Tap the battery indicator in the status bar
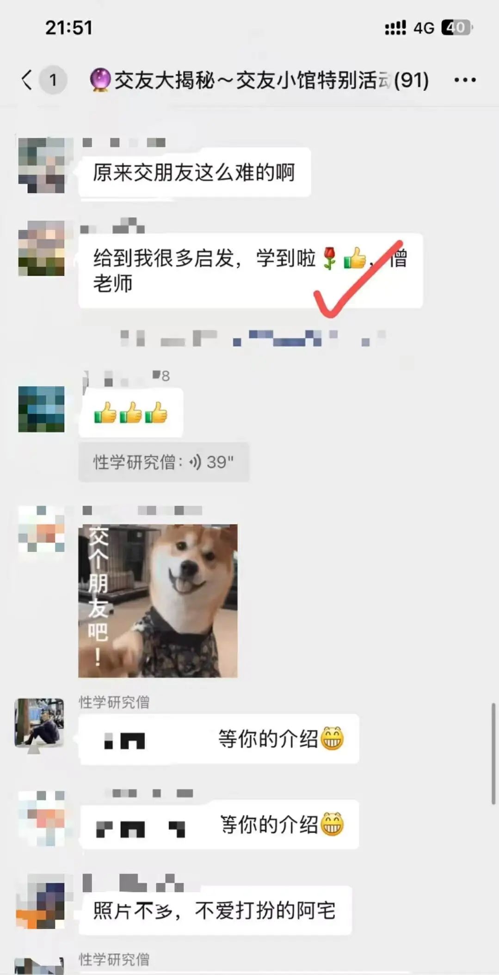 pos(457,27)
